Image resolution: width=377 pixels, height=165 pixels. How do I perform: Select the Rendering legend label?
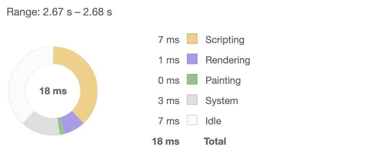coord(228,60)
